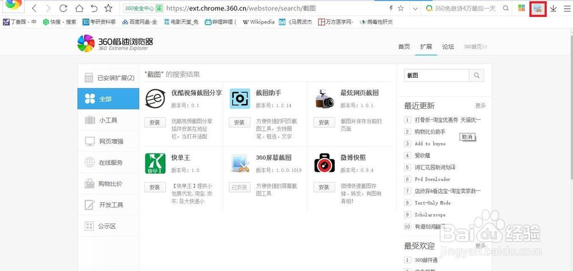Switch to the 论坛 tab
The height and width of the screenshot is (271, 573).
448,47
